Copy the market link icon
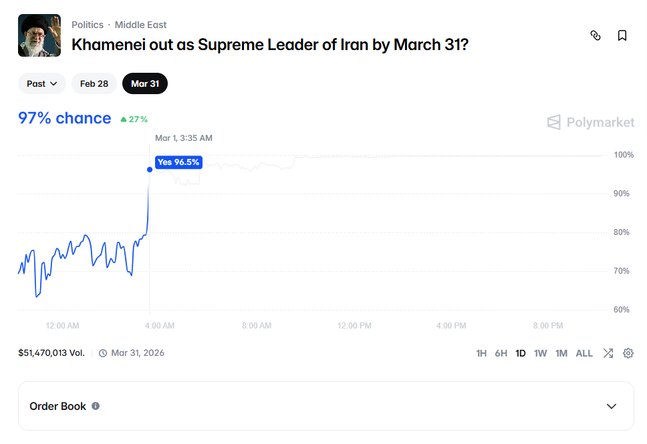This screenshot has height=444, width=647. 596,35
